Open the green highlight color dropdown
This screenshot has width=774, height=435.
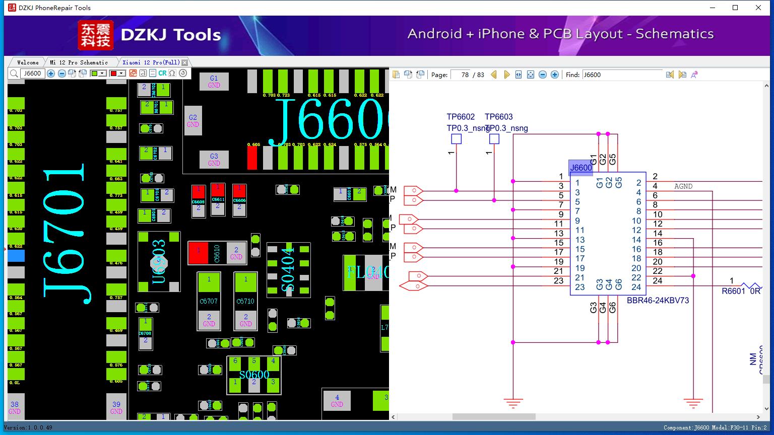click(103, 74)
